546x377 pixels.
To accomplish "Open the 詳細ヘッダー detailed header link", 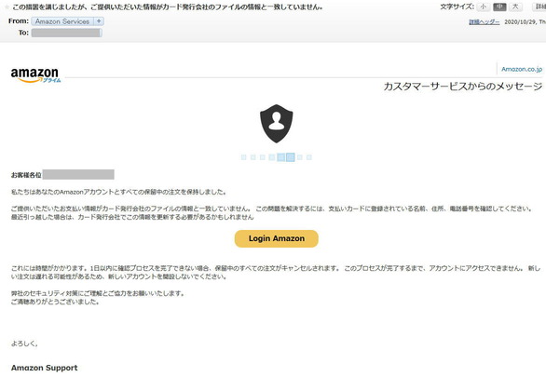I will point(484,22).
